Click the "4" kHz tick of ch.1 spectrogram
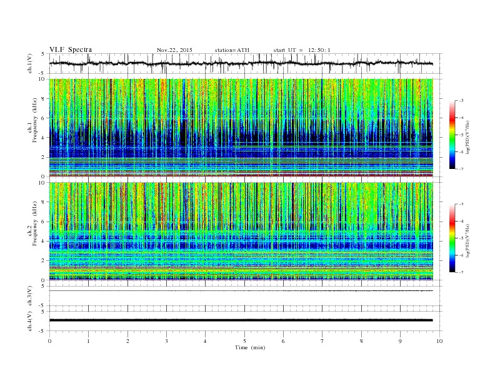Image resolution: width=495 pixels, height=383 pixels. click(x=44, y=138)
